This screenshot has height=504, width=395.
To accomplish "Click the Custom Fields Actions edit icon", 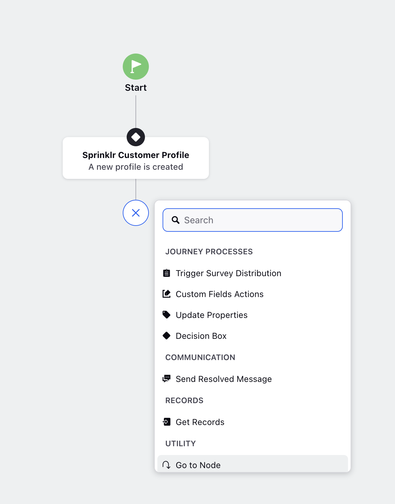I will [x=166, y=294].
